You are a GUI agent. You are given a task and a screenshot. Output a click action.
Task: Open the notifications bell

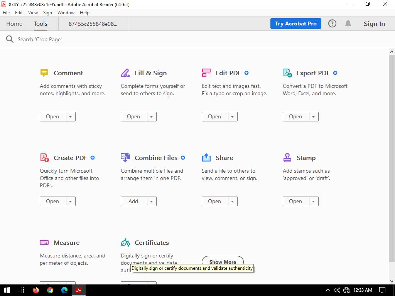pos(348,24)
